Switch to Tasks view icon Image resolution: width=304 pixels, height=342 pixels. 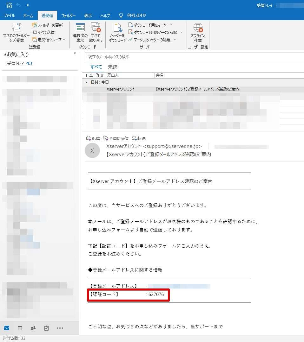pos(47,328)
